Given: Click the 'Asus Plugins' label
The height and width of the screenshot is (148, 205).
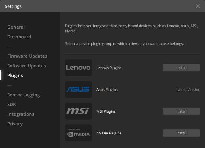Looking at the screenshot, I should coord(107,90).
